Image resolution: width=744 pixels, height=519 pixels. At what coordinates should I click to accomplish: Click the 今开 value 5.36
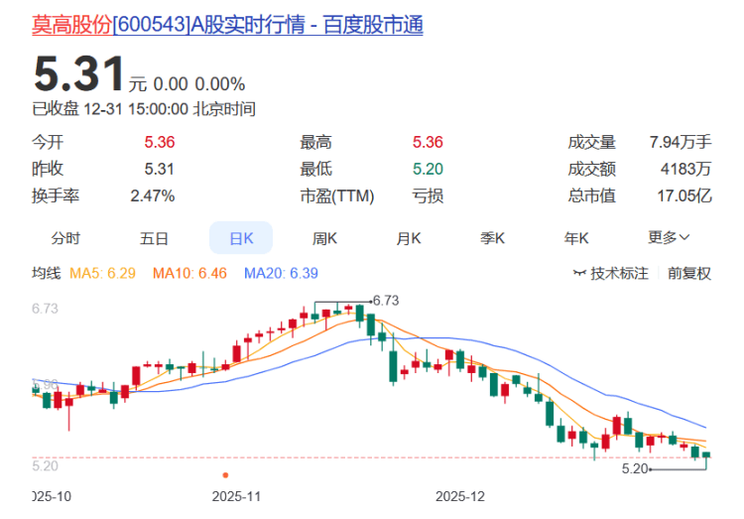[160, 142]
